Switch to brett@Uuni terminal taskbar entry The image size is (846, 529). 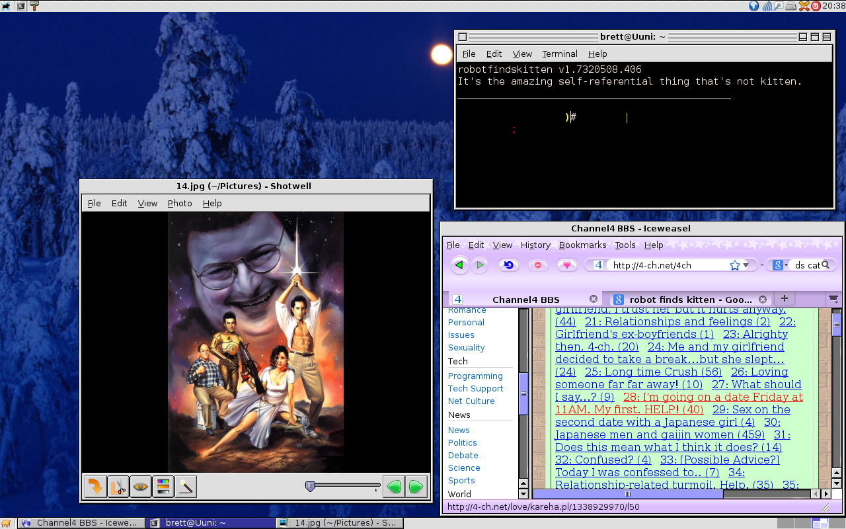pyautogui.click(x=210, y=523)
